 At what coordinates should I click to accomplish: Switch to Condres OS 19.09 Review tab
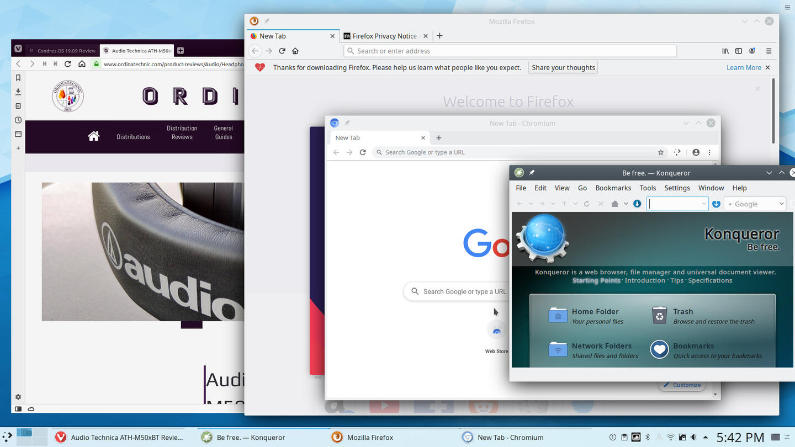[x=62, y=50]
